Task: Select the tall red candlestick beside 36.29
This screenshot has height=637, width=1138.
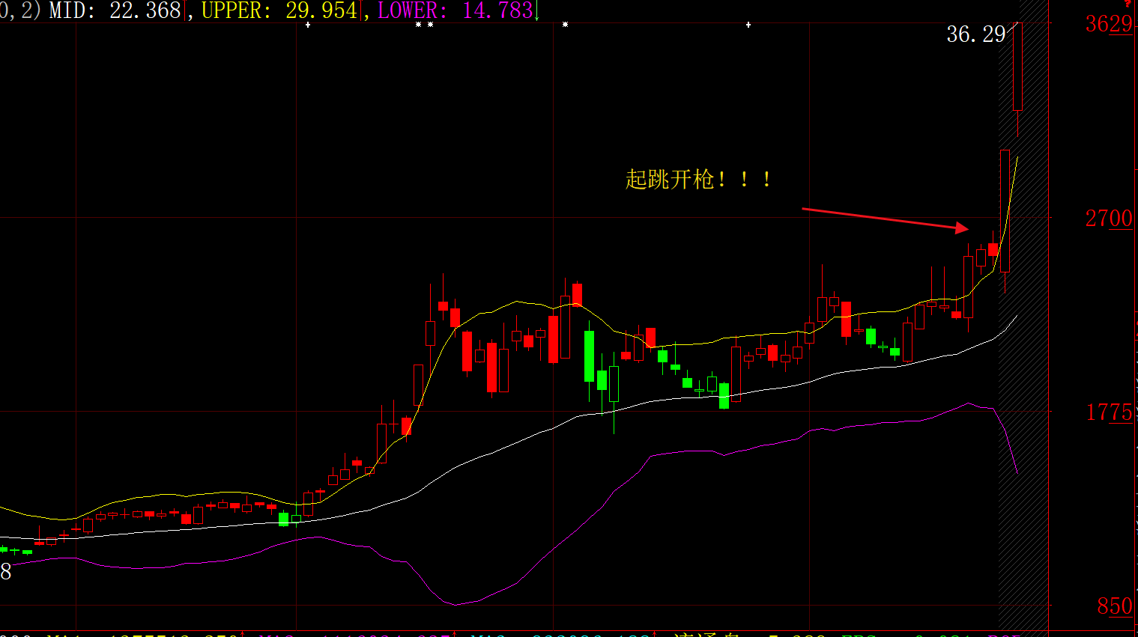Action: pyautogui.click(x=1017, y=67)
